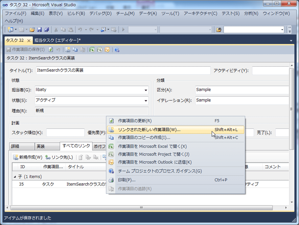Click the Start Debugging play icon
The width and height of the screenshot is (299, 225).
(123, 30)
